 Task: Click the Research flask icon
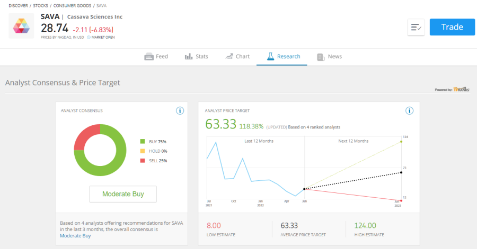pos(270,57)
